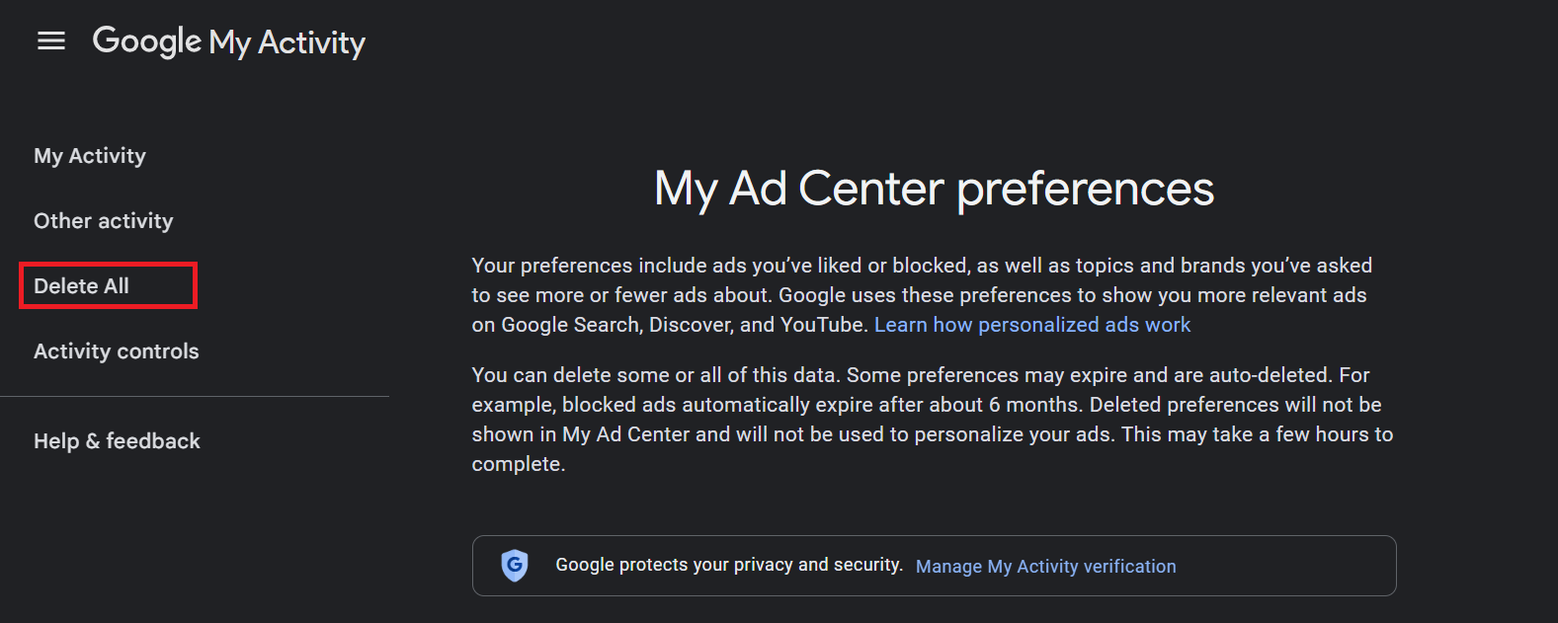This screenshot has width=1558, height=623.
Task: Open Manage My Activity verification link
Action: (x=1046, y=567)
